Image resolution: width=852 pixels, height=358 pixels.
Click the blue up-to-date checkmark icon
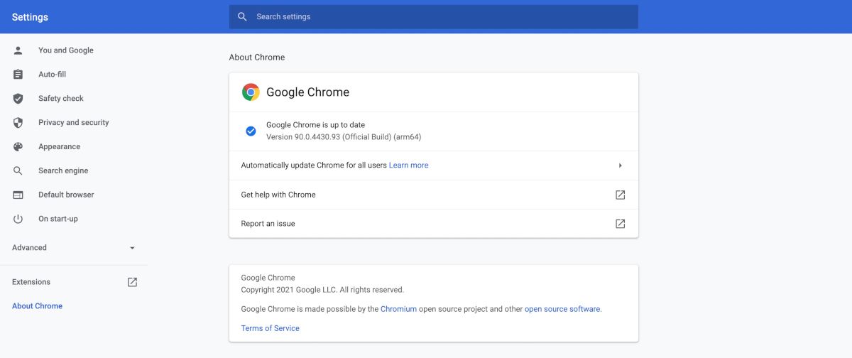pyautogui.click(x=251, y=131)
